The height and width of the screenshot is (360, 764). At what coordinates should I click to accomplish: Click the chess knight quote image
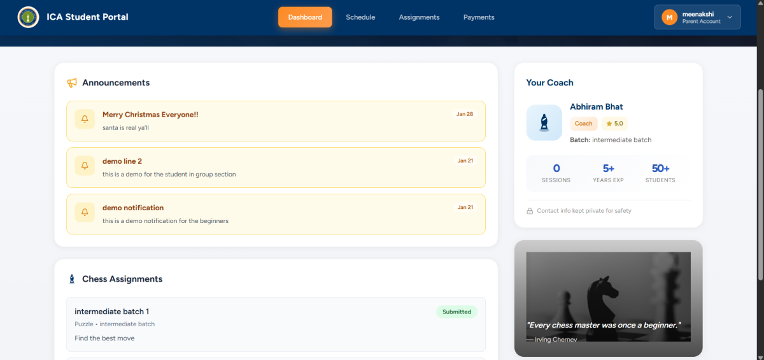[608, 297]
